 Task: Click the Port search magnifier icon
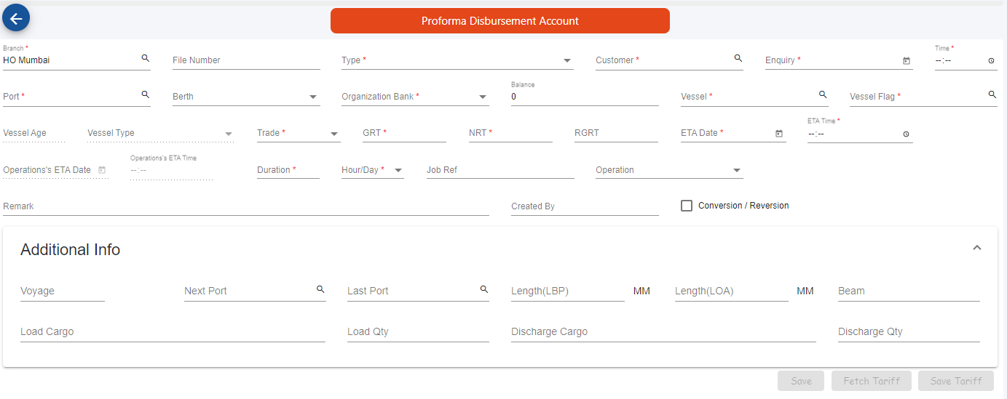(145, 94)
